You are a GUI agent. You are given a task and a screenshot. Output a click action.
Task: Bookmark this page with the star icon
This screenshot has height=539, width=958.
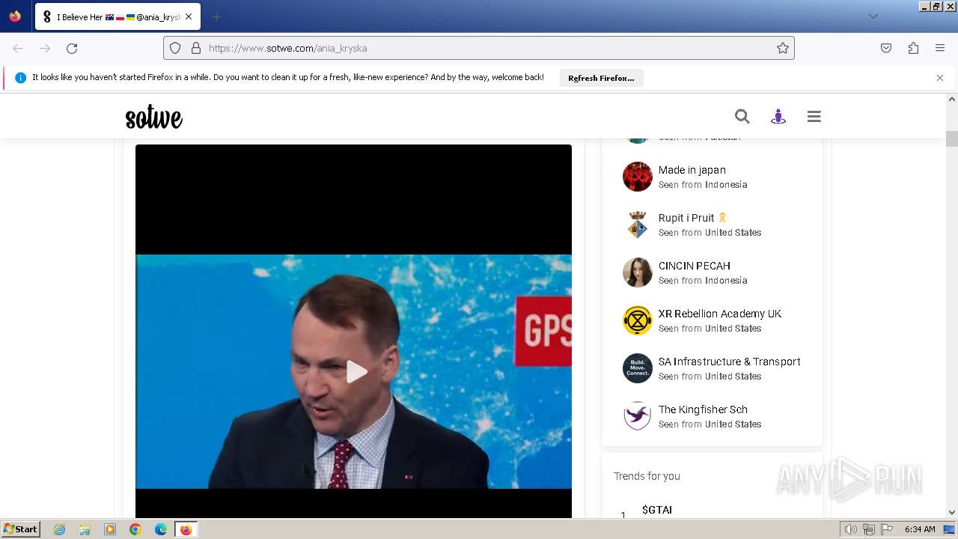[x=783, y=48]
